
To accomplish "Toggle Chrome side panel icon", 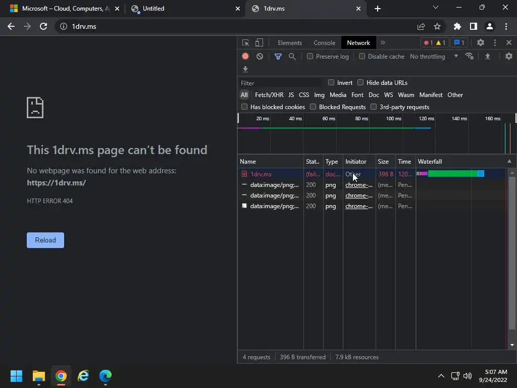I will click(474, 26).
